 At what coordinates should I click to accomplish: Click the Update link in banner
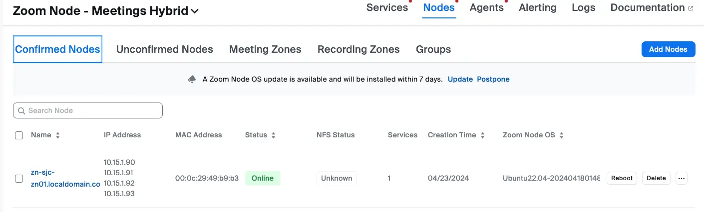pyautogui.click(x=460, y=79)
